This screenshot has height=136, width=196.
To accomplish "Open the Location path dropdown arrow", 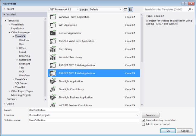I will coord(138,115).
